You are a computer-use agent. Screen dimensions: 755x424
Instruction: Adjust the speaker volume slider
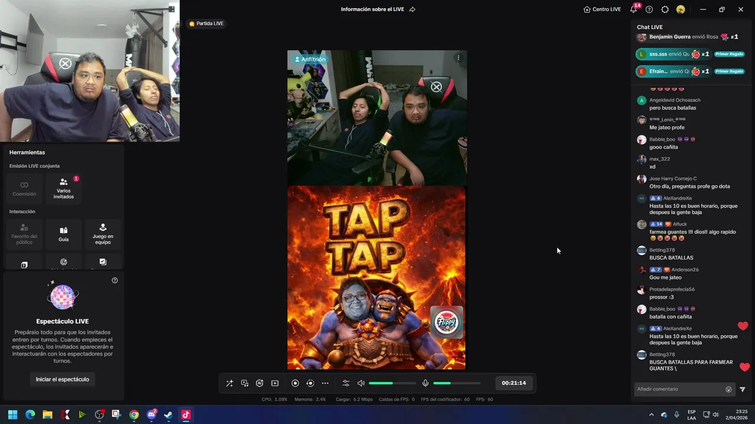tap(392, 383)
